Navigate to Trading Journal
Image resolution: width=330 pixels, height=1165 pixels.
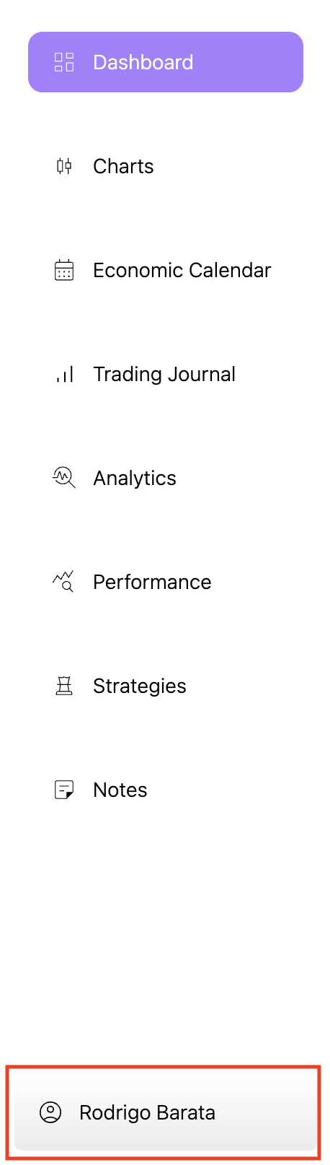(x=166, y=374)
